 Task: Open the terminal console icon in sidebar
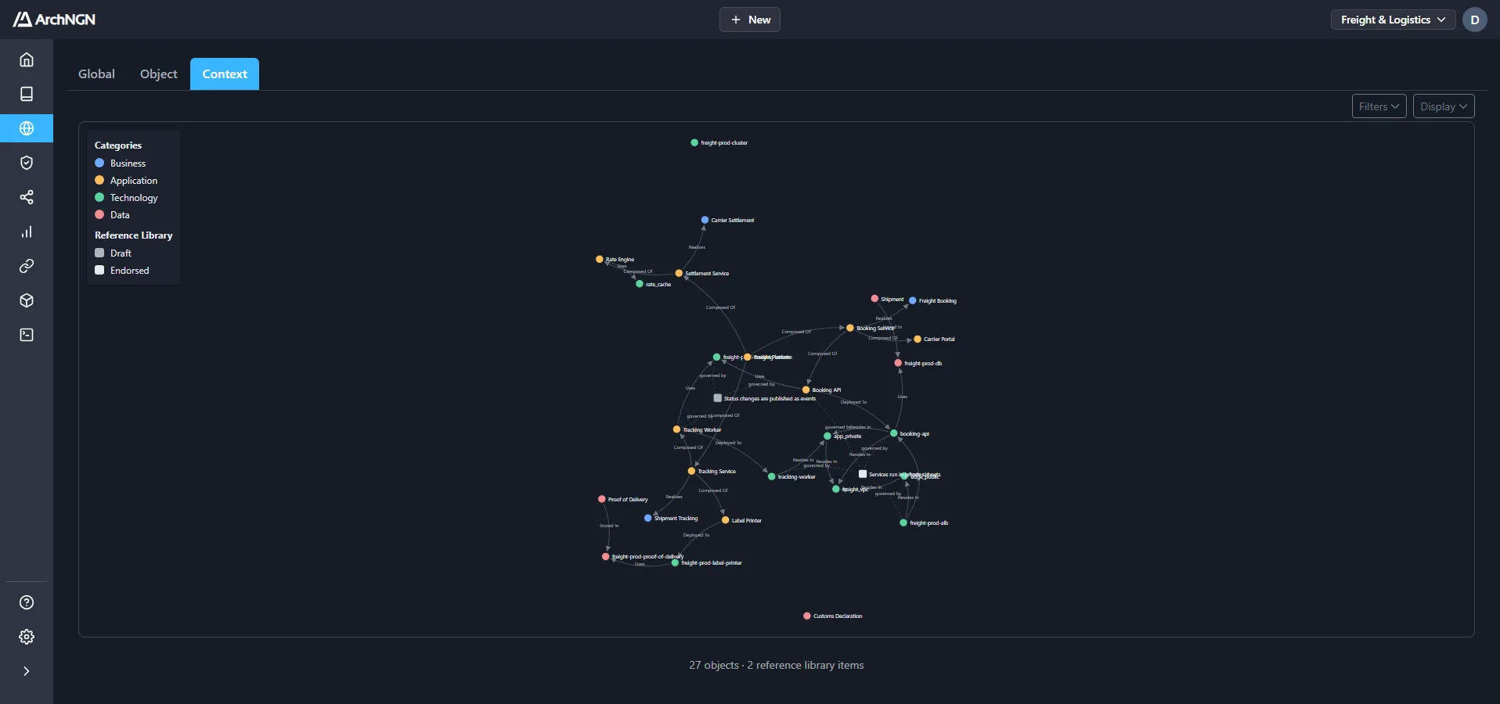[x=27, y=335]
